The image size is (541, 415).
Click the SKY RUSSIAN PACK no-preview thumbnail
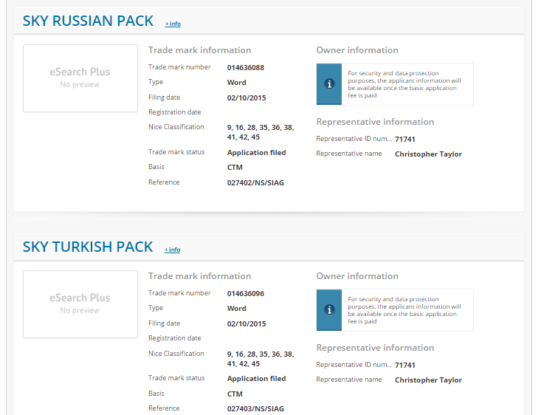click(x=80, y=78)
